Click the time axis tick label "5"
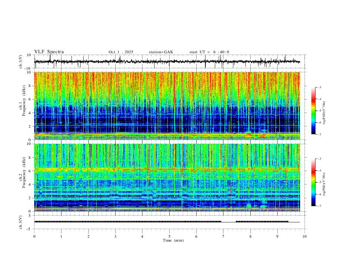This screenshot has height=265, width=343. point(169,236)
